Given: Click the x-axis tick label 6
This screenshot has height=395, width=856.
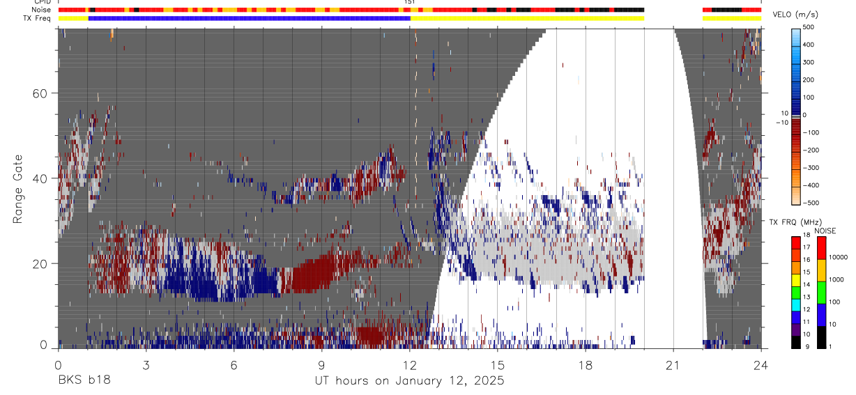Looking at the screenshot, I should tap(234, 364).
